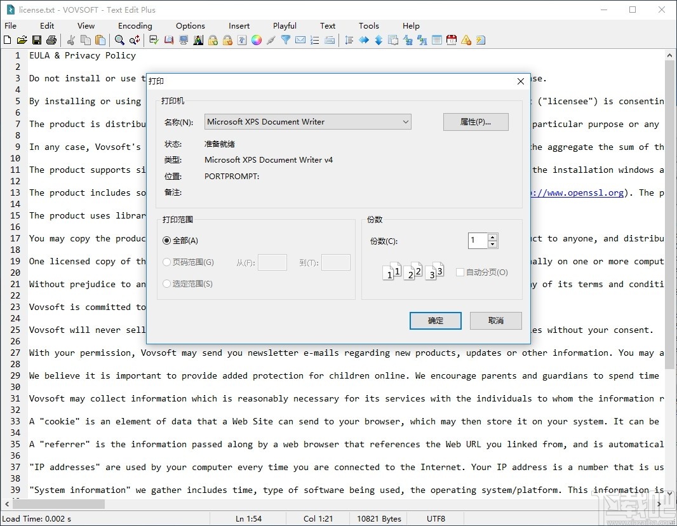Image resolution: width=677 pixels, height=526 pixels.
Task: Click the 到(T) page to field
Action: [336, 262]
